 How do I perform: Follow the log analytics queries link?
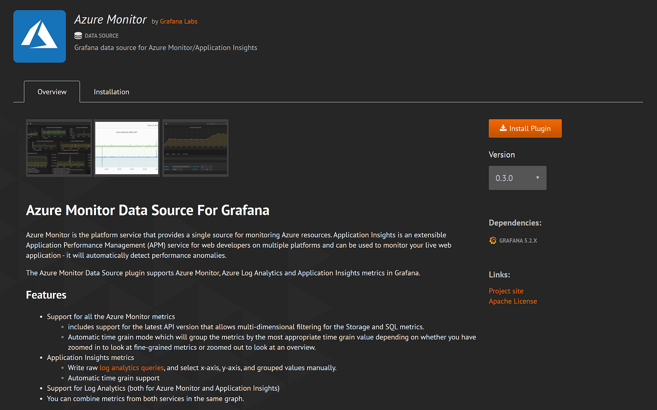coord(132,368)
